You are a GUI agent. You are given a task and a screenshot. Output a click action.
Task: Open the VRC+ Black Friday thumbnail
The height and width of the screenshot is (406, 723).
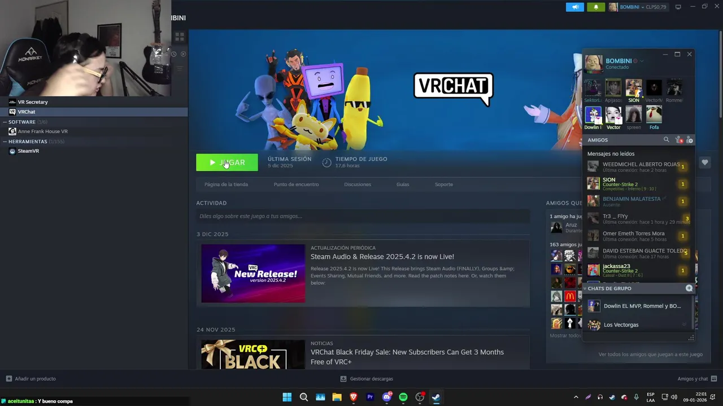click(x=253, y=354)
